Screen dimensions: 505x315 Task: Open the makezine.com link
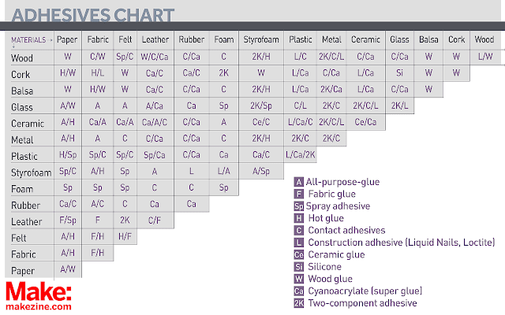click(x=38, y=306)
